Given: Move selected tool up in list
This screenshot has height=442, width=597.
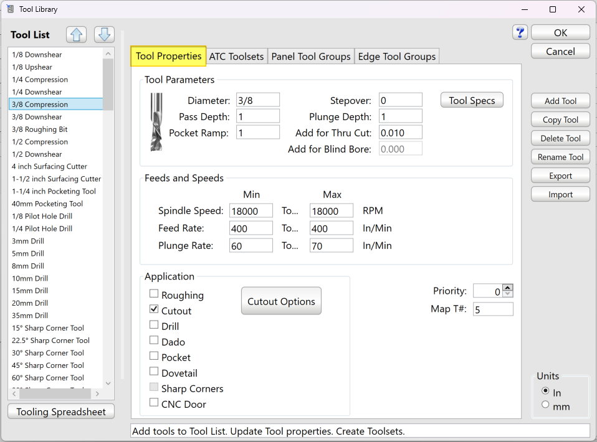Looking at the screenshot, I should click(77, 35).
